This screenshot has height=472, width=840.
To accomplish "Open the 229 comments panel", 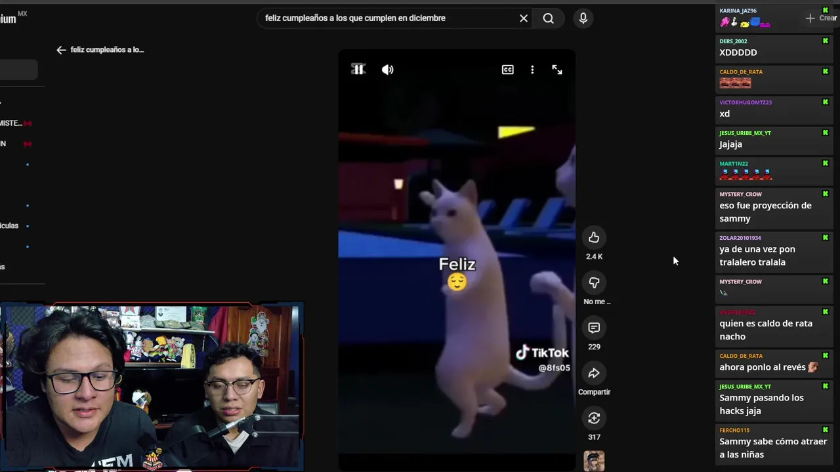I will pyautogui.click(x=594, y=328).
